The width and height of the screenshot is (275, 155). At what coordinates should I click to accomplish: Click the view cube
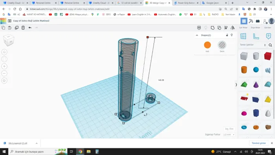9,40
